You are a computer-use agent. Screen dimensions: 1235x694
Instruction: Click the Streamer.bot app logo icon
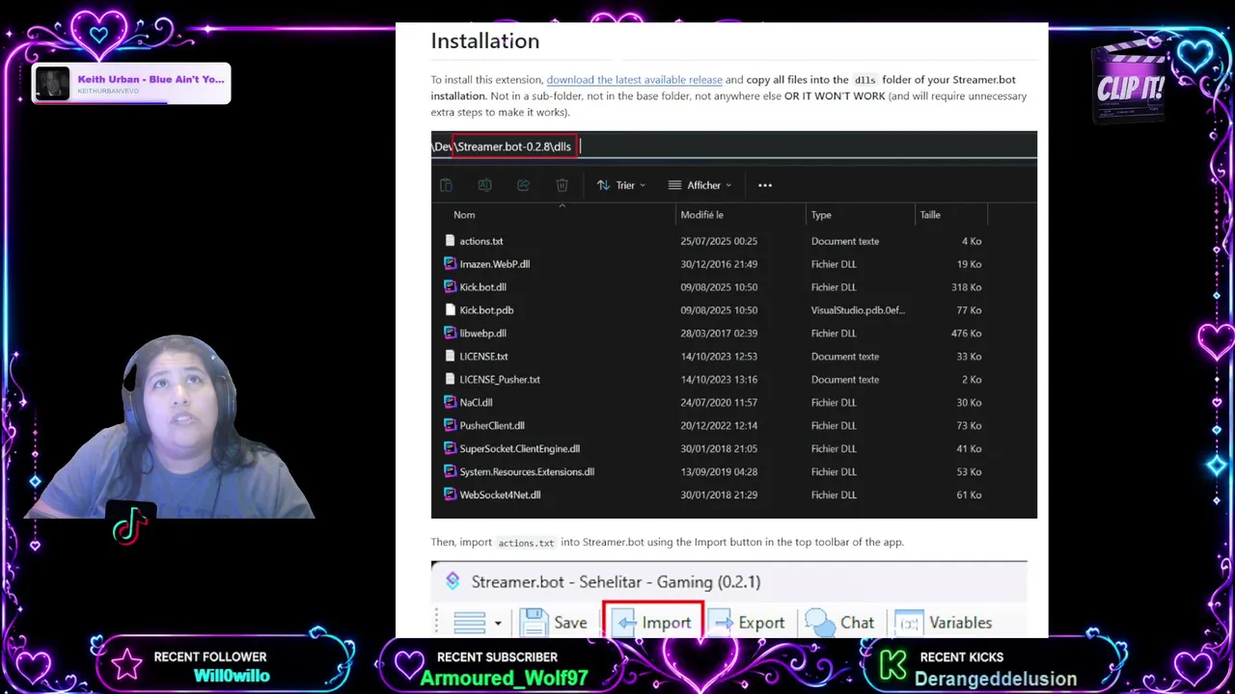[453, 581]
